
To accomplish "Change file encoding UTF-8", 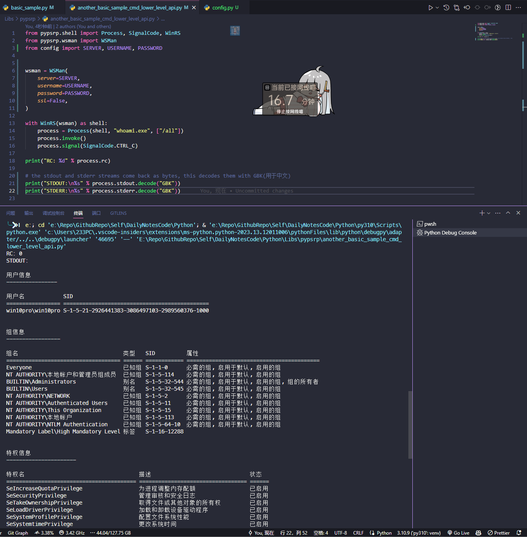I will pos(341,533).
